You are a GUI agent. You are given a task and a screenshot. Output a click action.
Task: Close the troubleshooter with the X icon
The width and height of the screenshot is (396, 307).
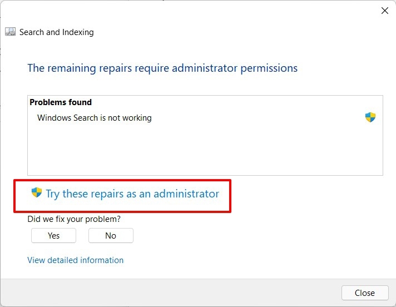384,11
